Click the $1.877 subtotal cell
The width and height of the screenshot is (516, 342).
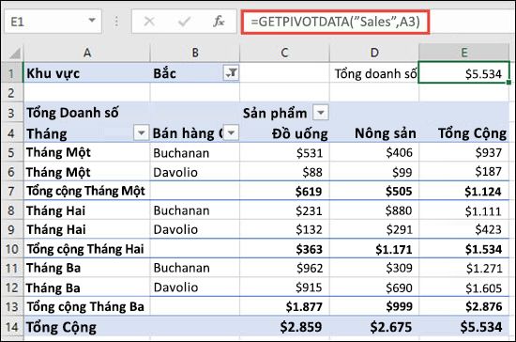click(x=284, y=306)
